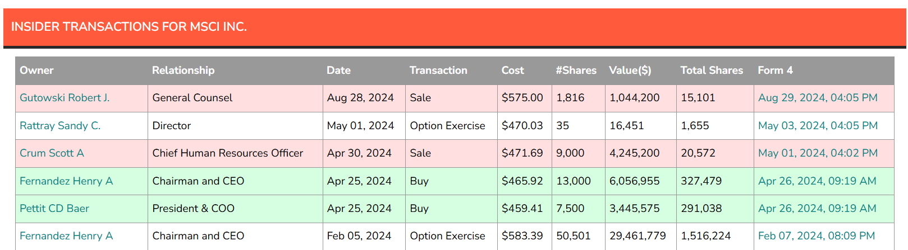
Task: Open Form 4 filed May 03, 2024
Action: pos(818,126)
